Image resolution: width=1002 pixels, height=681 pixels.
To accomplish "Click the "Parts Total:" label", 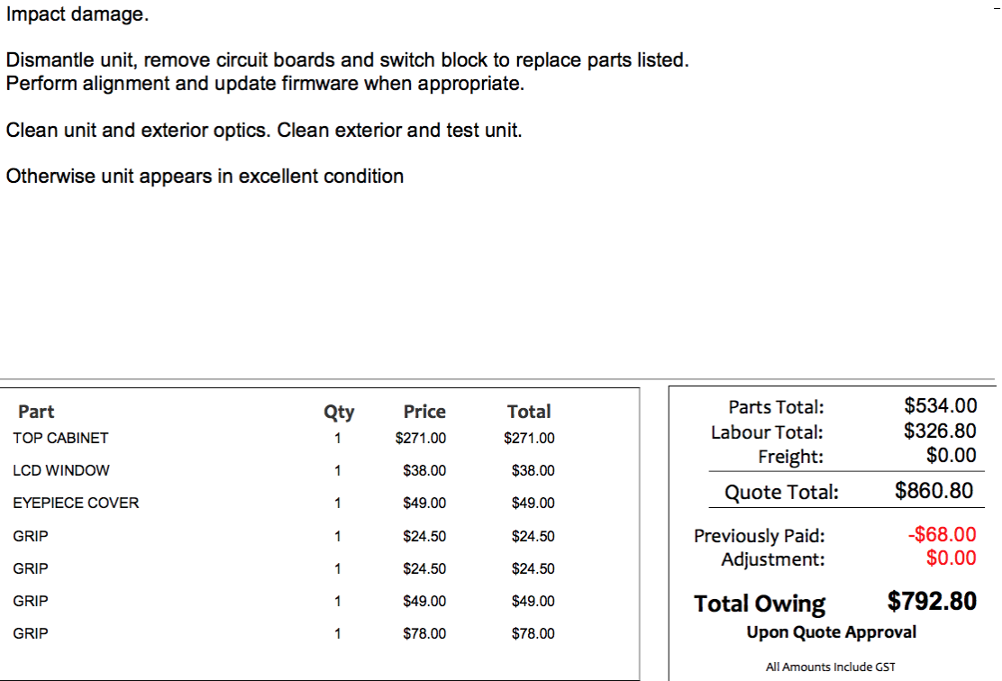I will (x=776, y=408).
